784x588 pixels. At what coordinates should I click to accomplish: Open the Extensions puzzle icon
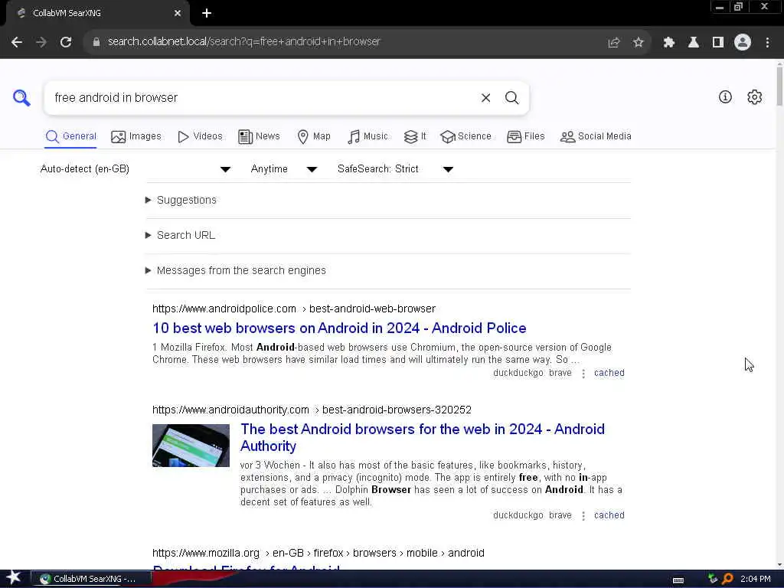point(668,43)
